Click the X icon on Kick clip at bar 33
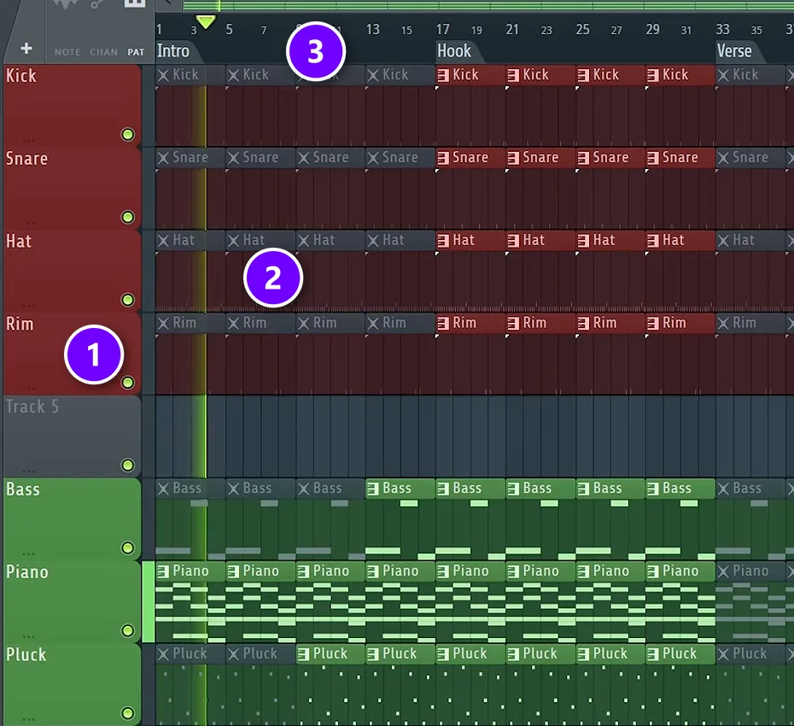This screenshot has width=794, height=726. 723,75
